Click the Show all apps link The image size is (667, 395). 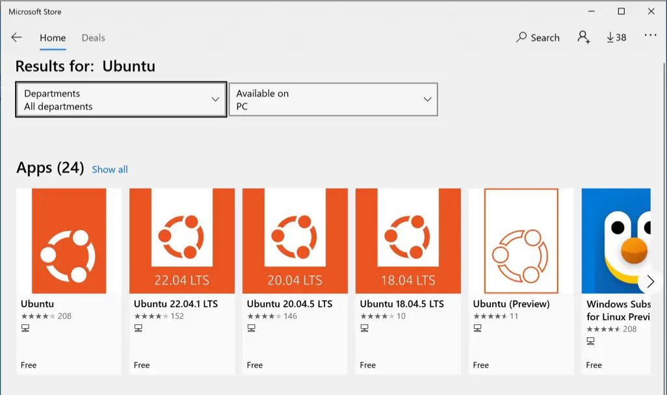(109, 170)
